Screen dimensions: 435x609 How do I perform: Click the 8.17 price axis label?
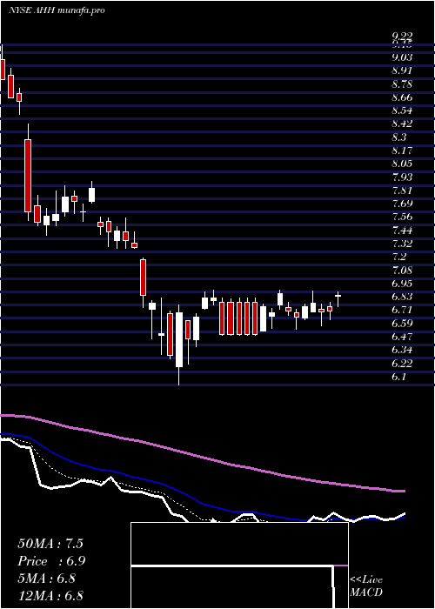(402, 151)
